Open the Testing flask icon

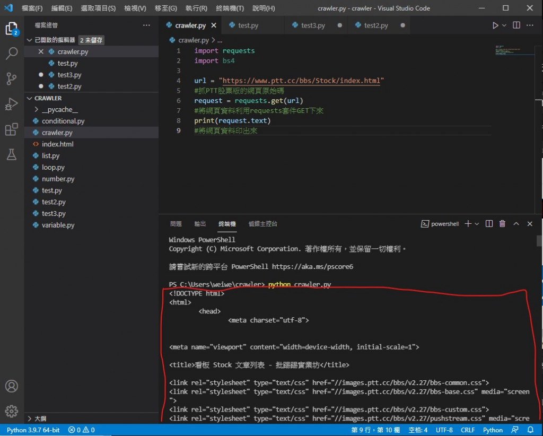pos(12,154)
